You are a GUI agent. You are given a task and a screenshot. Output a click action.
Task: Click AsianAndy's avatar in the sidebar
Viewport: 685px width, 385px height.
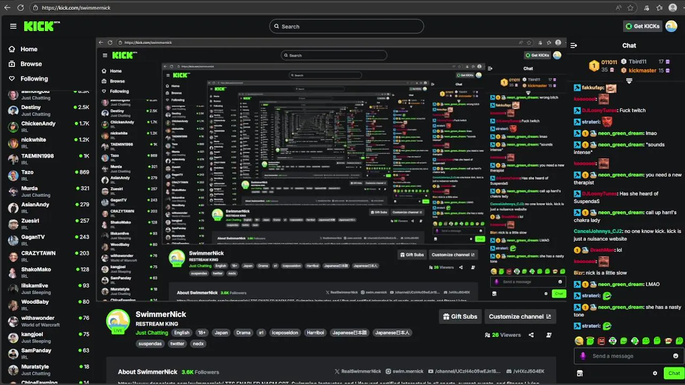pos(13,207)
